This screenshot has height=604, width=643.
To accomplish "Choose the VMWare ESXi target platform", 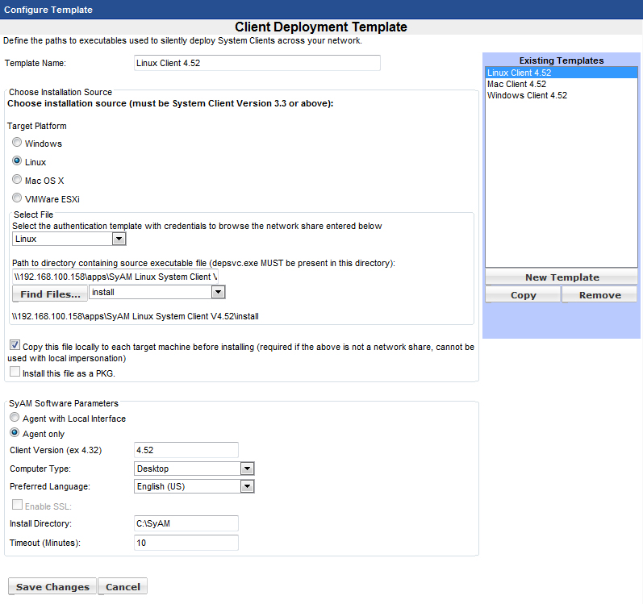I will click(17, 198).
